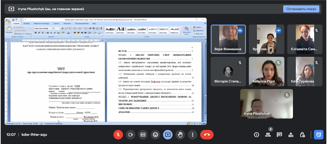Open the Главная ribbon tab
The image size is (327, 144).
click(16, 24)
